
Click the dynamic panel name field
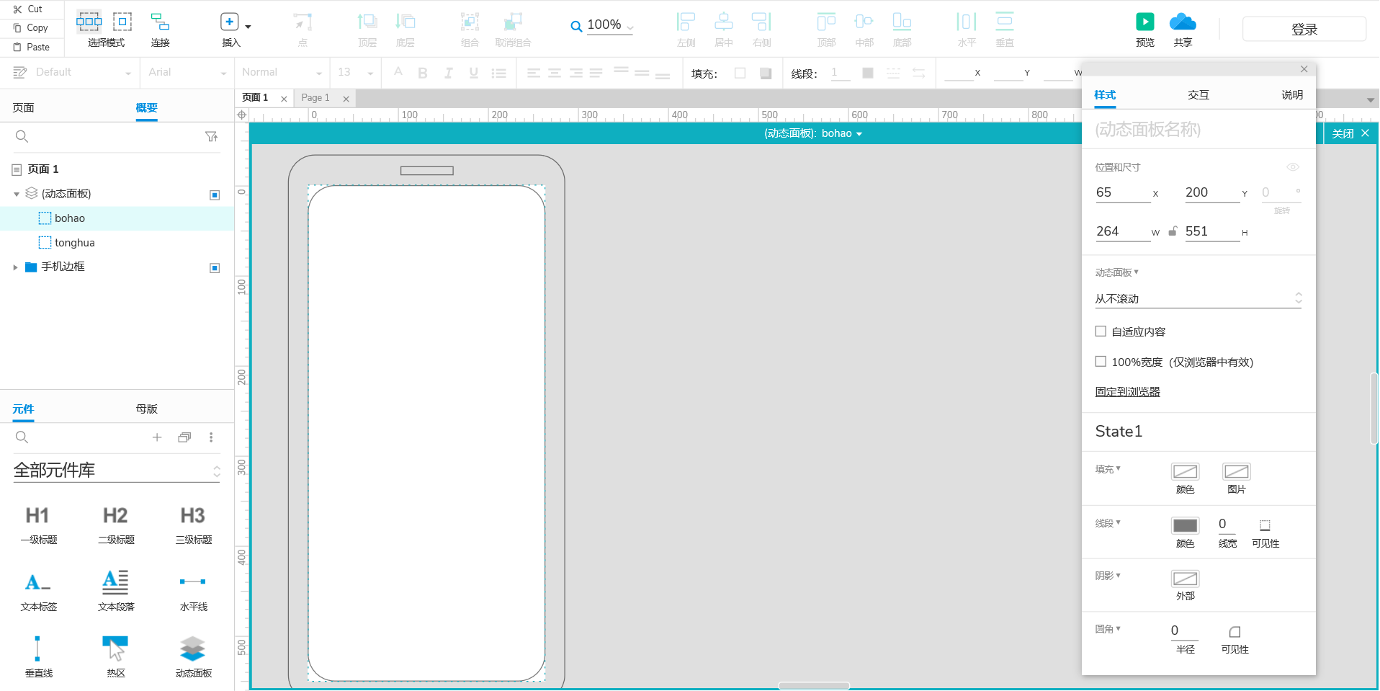click(x=1198, y=130)
